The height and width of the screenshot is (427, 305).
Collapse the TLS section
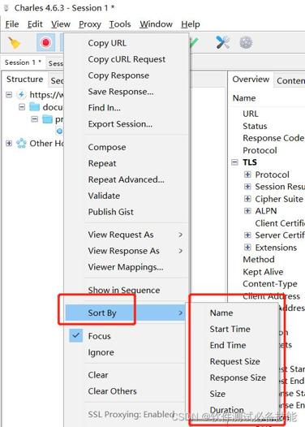point(234,162)
